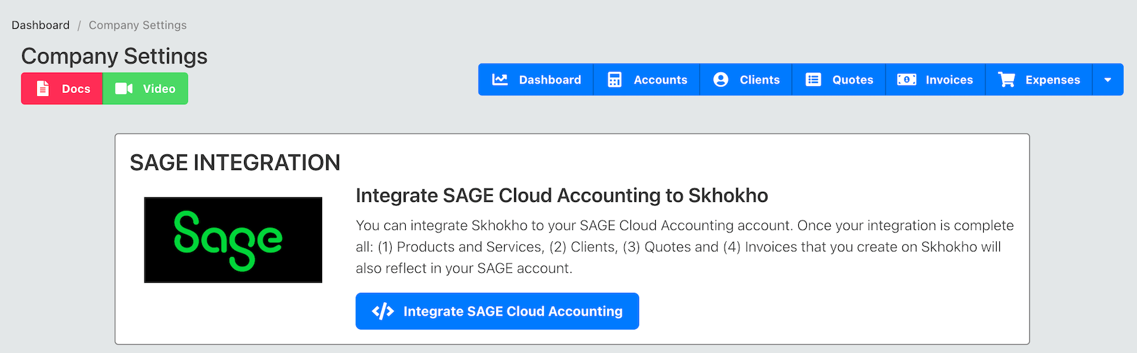
Task: Open the Invoices section
Action: [935, 80]
